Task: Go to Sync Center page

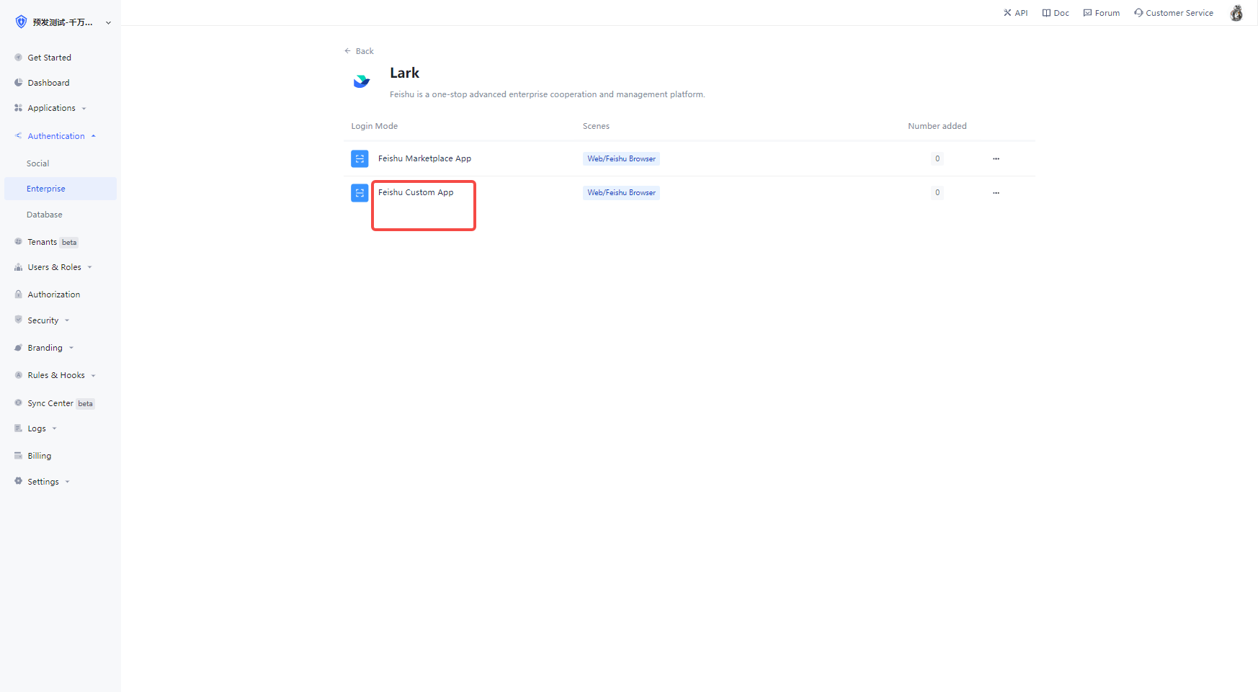Action: 50,403
